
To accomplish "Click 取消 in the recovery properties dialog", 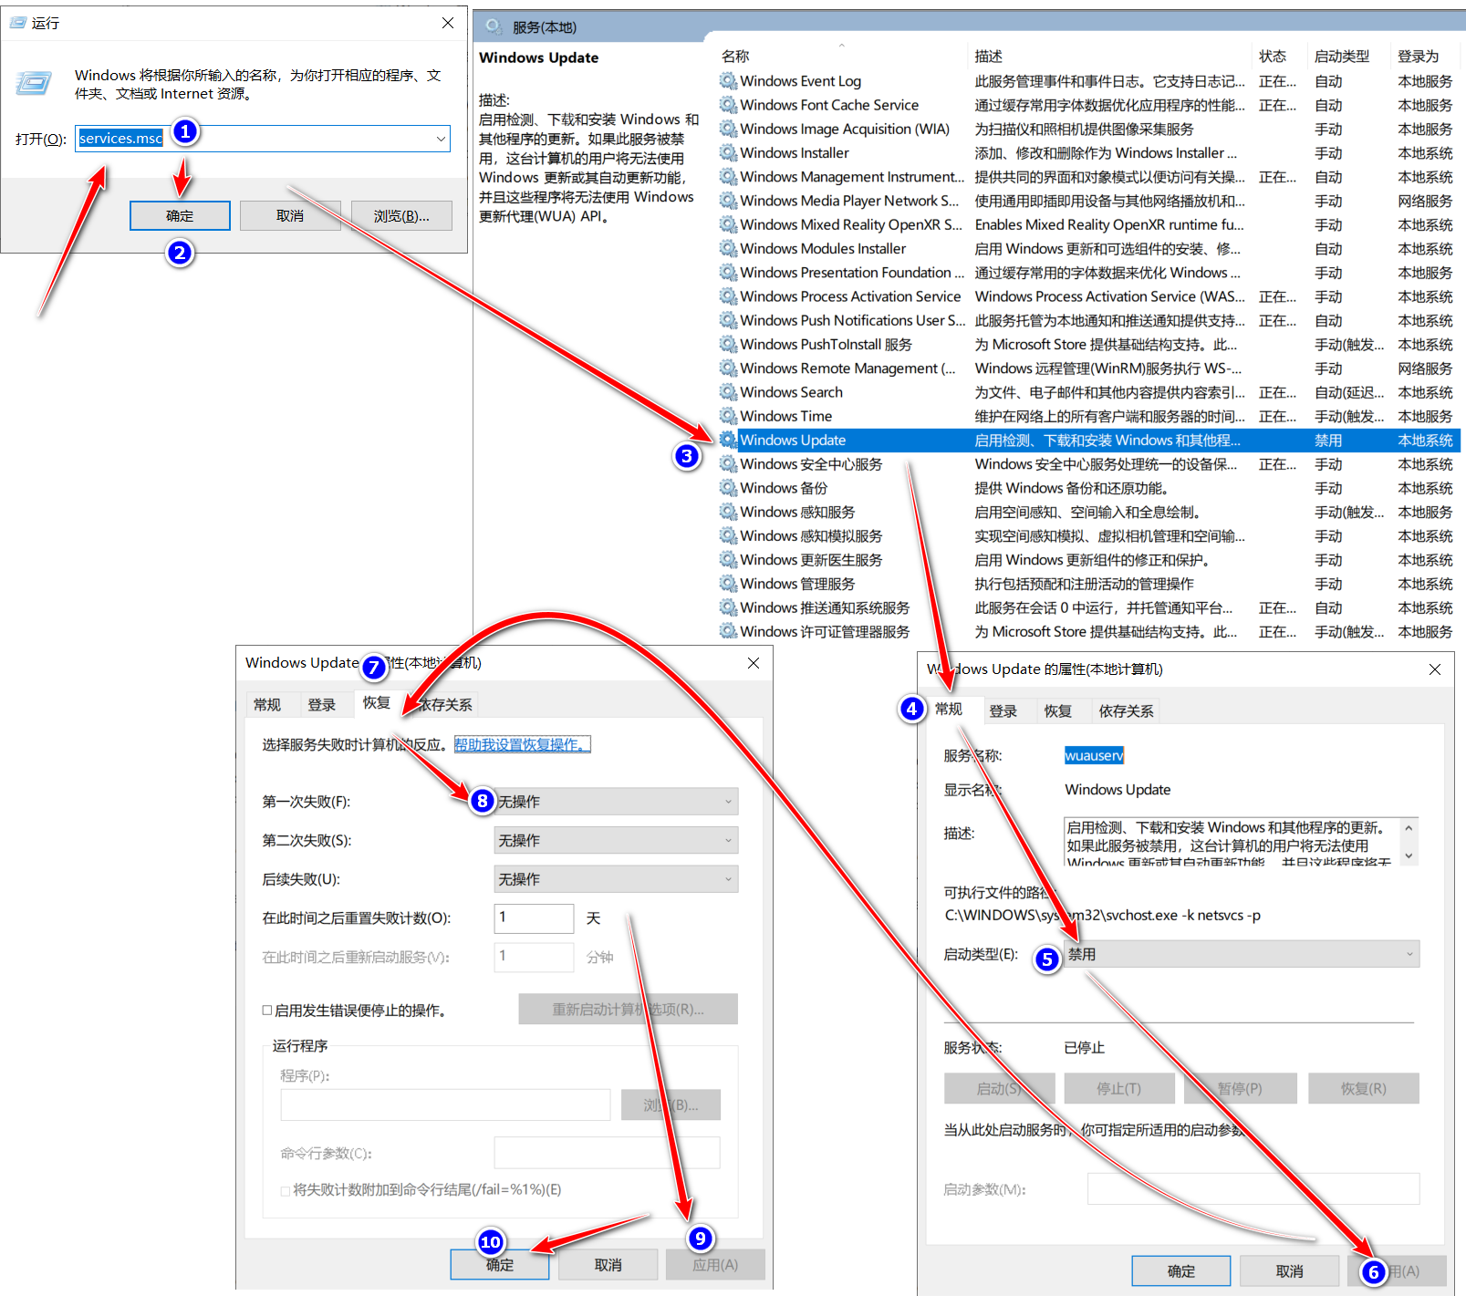I will pyautogui.click(x=608, y=1265).
